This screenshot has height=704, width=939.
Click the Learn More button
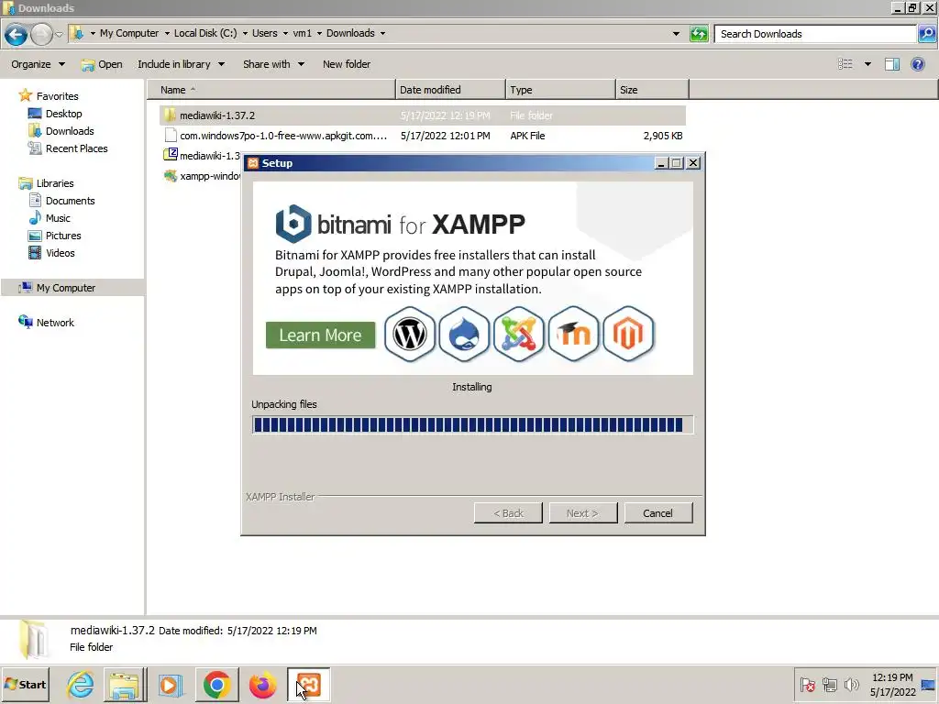point(320,335)
